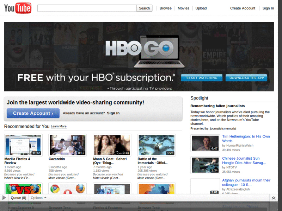The height and width of the screenshot is (211, 282).
Task: Click DOWNLOAD THE APP button
Action: [x=246, y=78]
